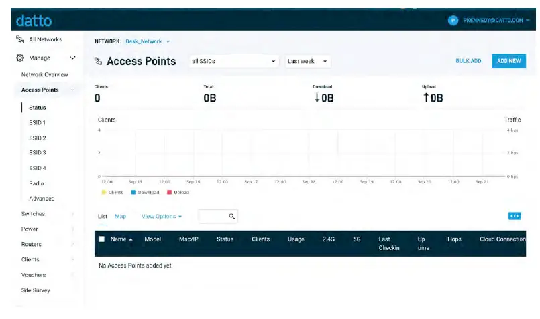Sort table by Last Checkin column
Viewport: 540px width, 319px height.
[x=389, y=243]
